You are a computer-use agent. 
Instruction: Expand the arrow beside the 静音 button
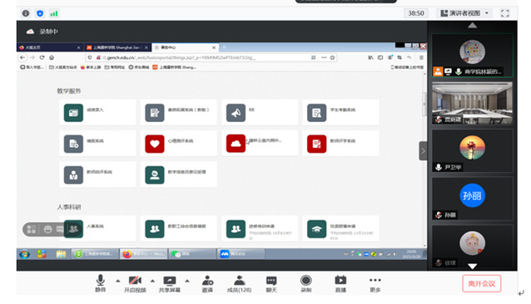(118, 281)
